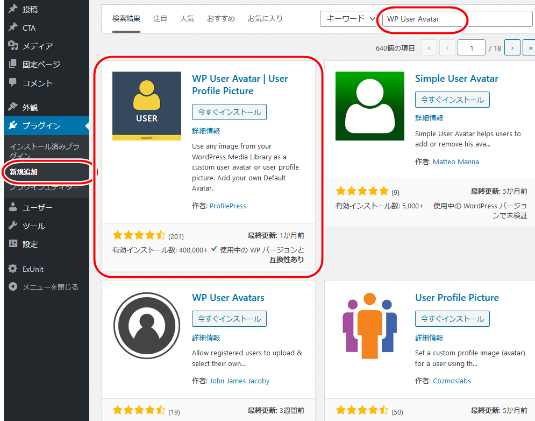The height and width of the screenshot is (421, 535).
Task: Install User Profile Picture now
Action: 452,319
